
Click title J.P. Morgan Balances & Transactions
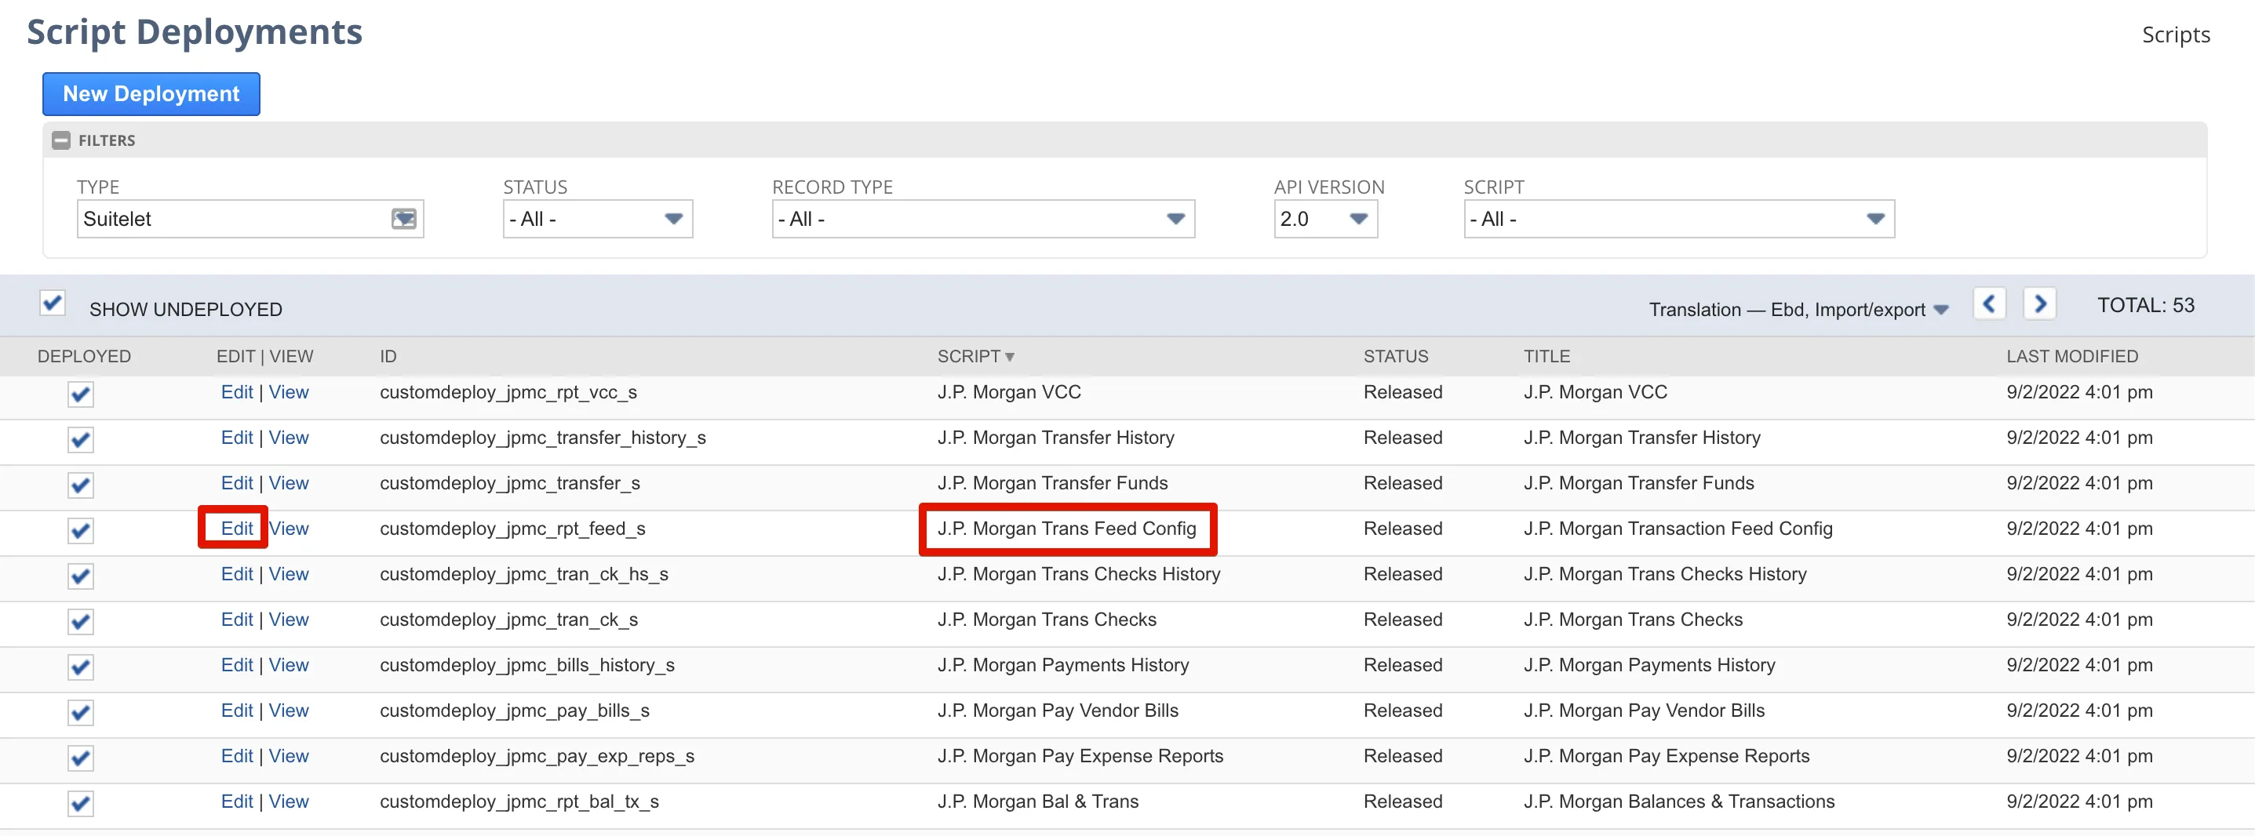point(1679,801)
